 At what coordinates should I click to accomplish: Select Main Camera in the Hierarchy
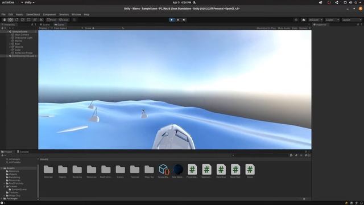[x=22, y=35]
